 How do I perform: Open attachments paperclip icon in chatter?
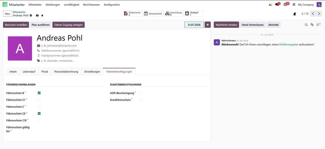(x=312, y=25)
